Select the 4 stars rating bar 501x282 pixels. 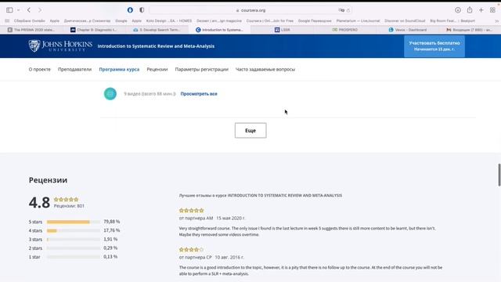73,230
